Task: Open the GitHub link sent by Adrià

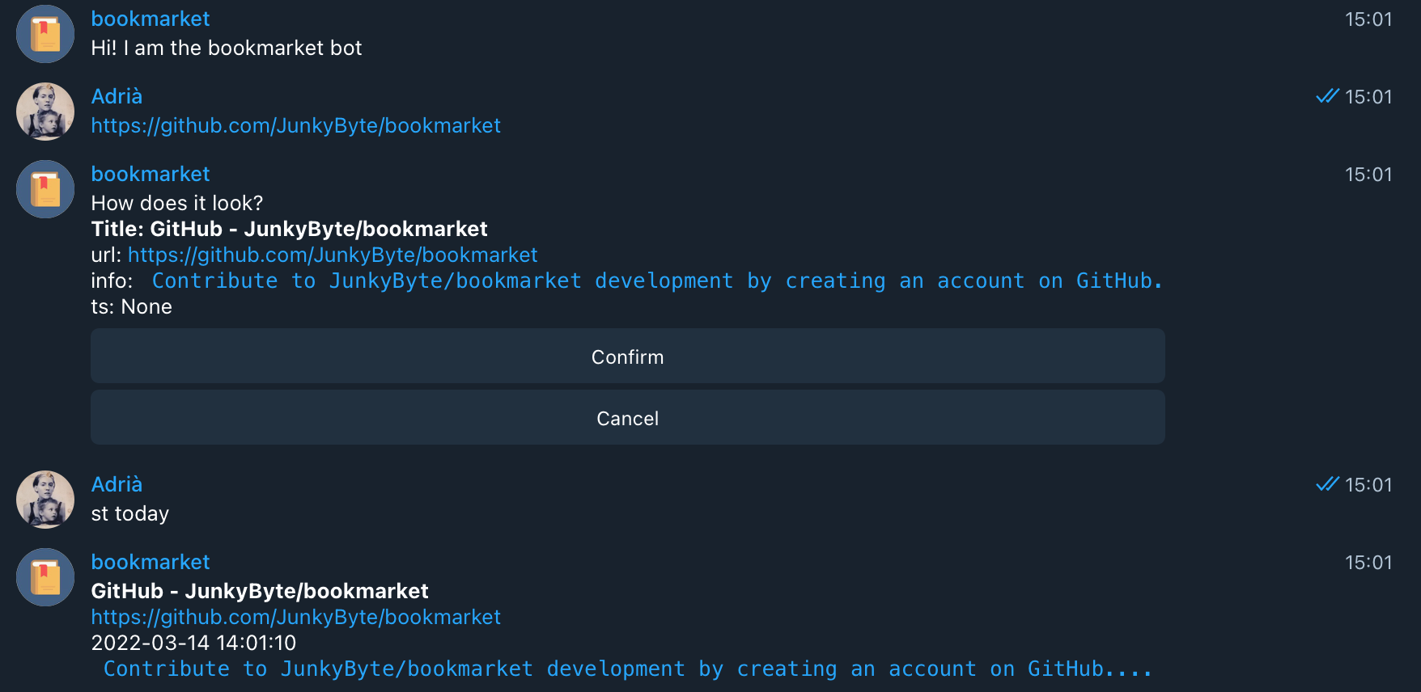Action: (295, 126)
